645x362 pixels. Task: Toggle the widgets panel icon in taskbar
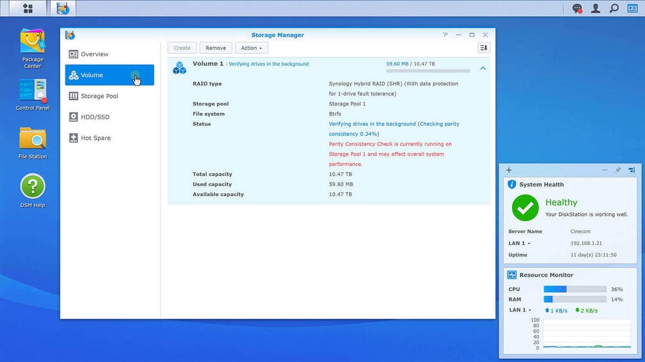coord(632,8)
